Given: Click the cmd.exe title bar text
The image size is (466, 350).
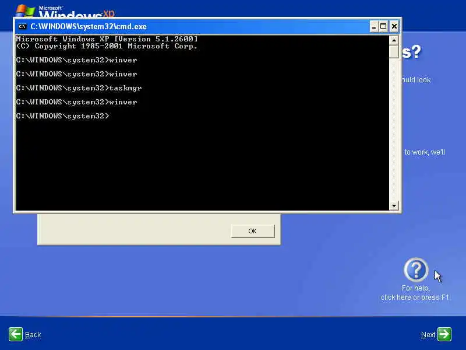Looking at the screenshot, I should [89, 26].
